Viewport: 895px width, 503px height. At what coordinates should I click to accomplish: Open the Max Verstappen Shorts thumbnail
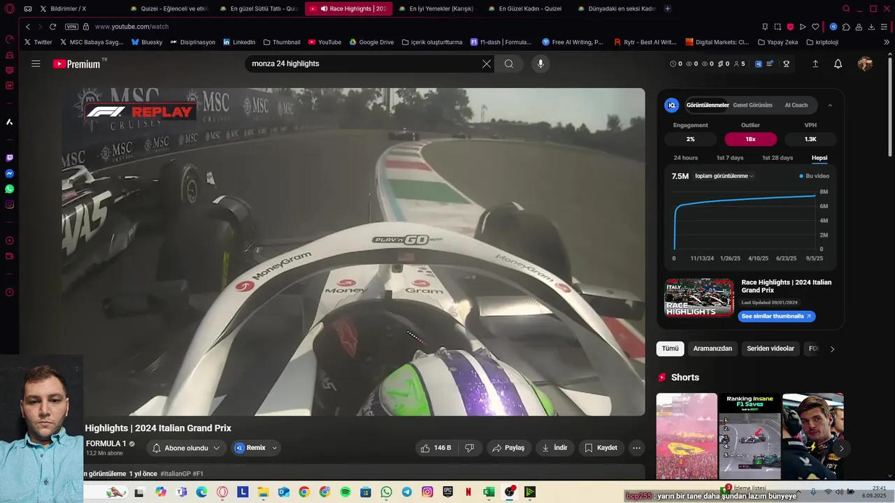(812, 436)
